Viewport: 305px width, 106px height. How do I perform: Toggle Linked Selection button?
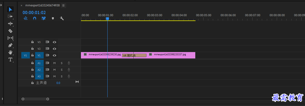[44, 18]
